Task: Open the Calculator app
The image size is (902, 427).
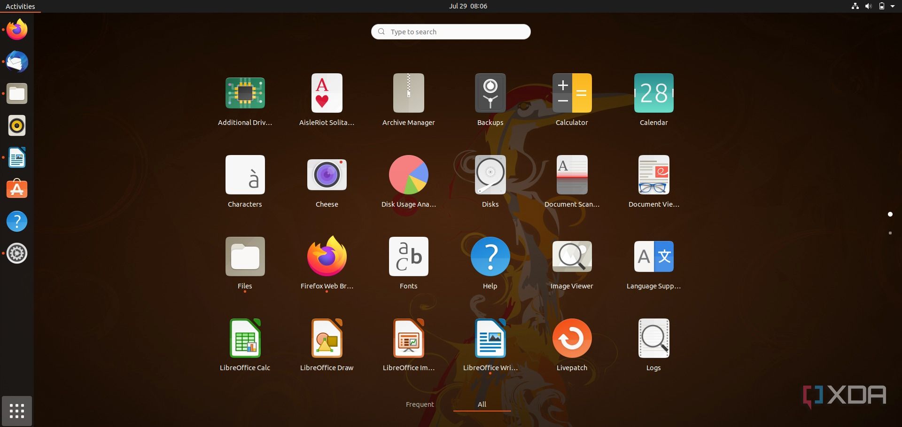Action: (x=572, y=93)
